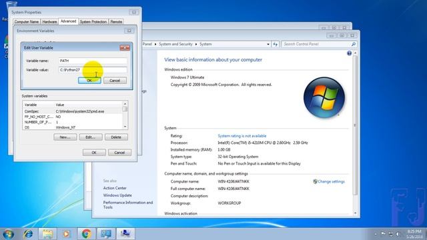Click the shield icon beside Change settings
This screenshot has width=427, height=240.
tap(315, 181)
